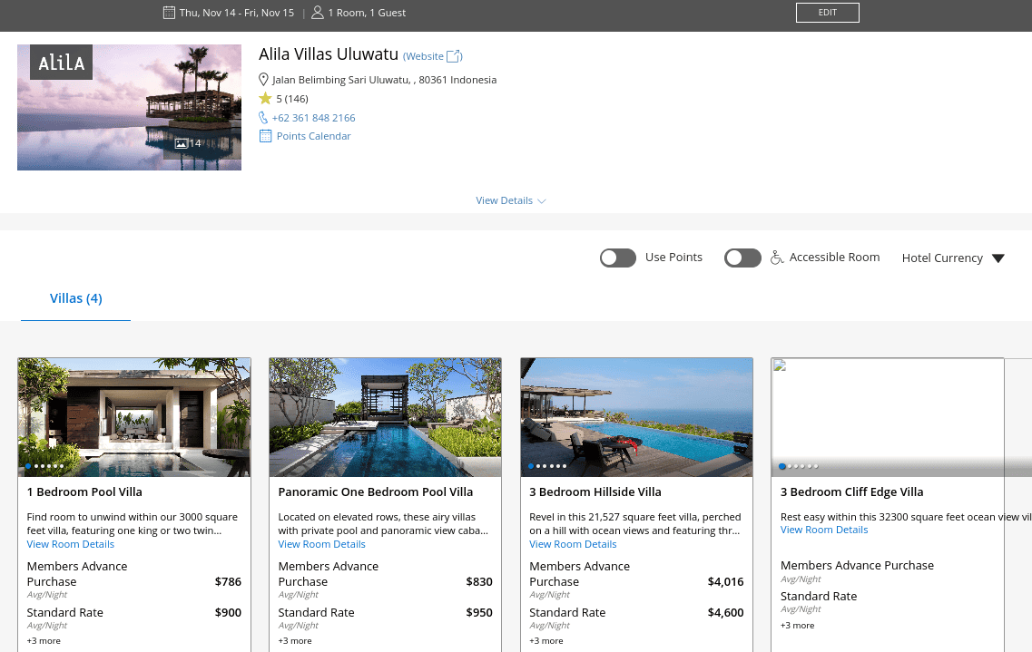Expand +3 more rates for 3 Bedroom Cliff Edge Villa

point(797,626)
